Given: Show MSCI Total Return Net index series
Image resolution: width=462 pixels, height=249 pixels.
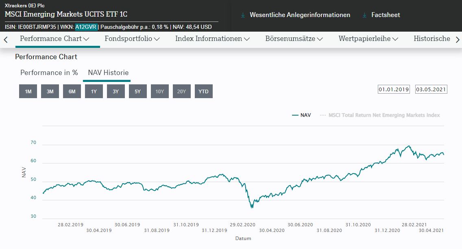Looking at the screenshot, I should click(x=380, y=115).
